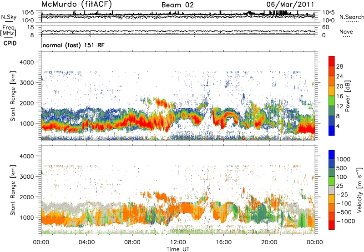The height and width of the screenshot is (252, 364).
Task: Click the red top segment of the Power color bar
Action: 332,61
